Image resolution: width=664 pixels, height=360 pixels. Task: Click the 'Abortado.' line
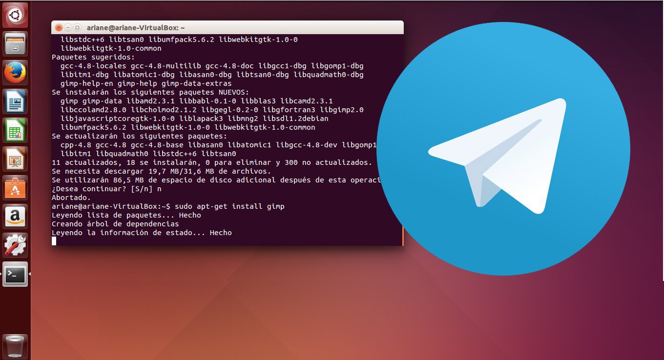[71, 198]
